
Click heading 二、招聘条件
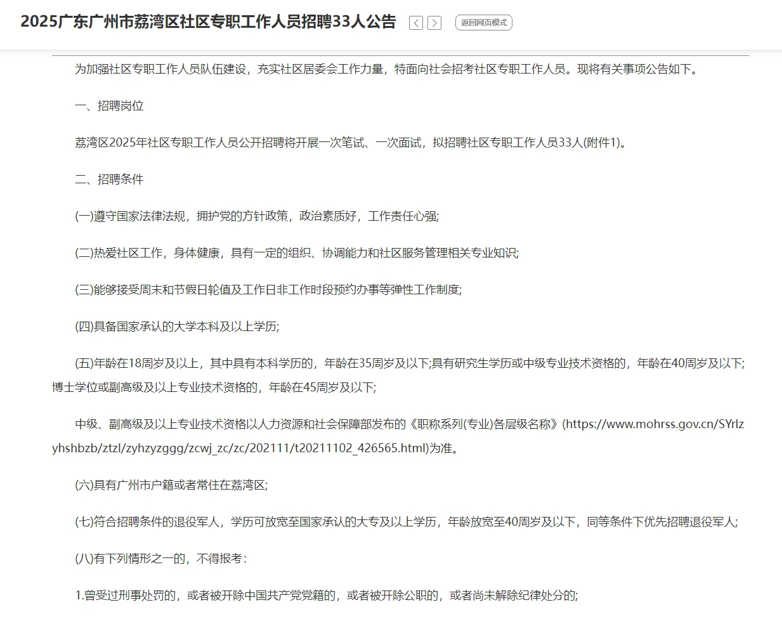[109, 179]
